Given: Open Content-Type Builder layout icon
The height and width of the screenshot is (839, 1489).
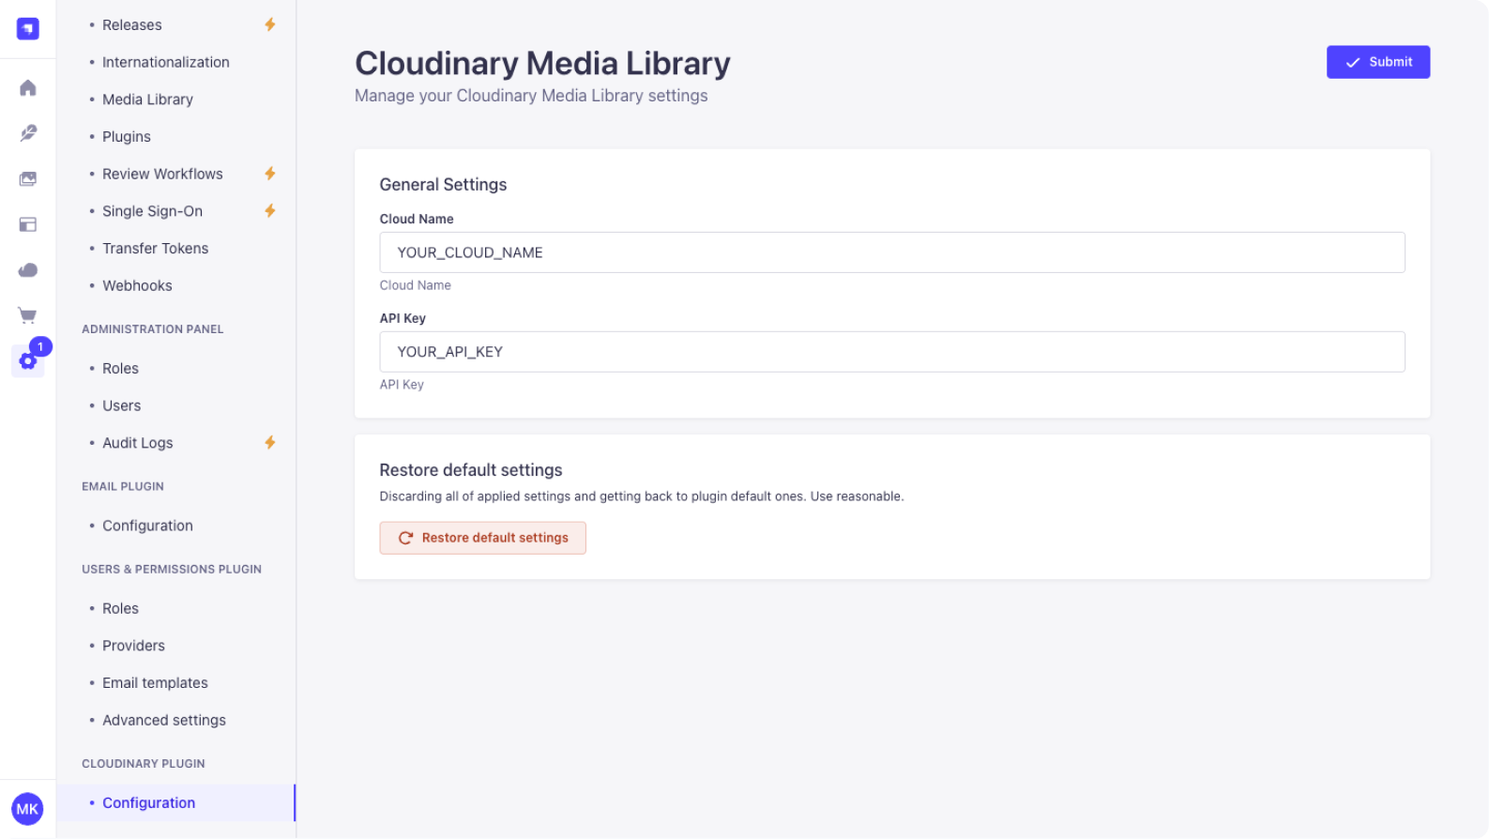Looking at the screenshot, I should coord(28,224).
